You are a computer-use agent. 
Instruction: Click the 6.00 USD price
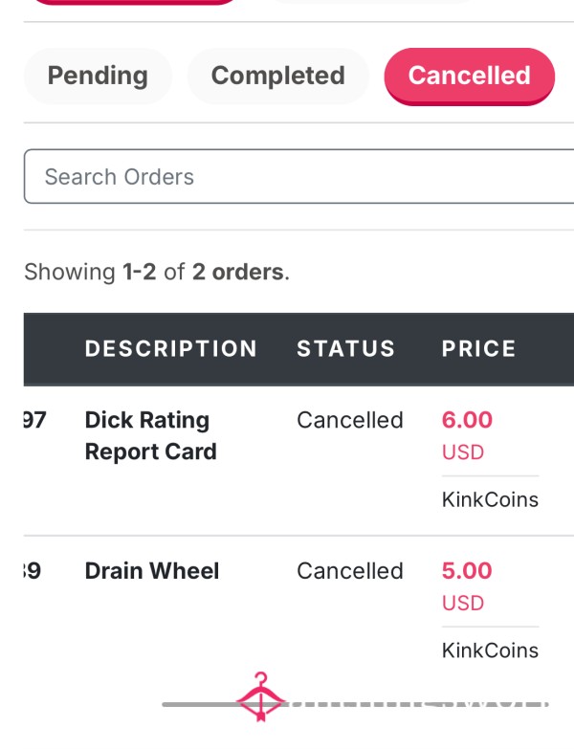pyautogui.click(x=467, y=435)
